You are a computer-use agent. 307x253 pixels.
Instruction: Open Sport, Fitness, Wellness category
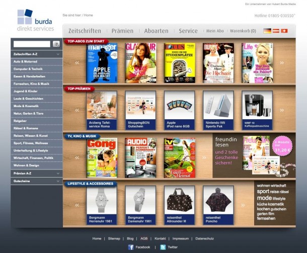coord(37,143)
